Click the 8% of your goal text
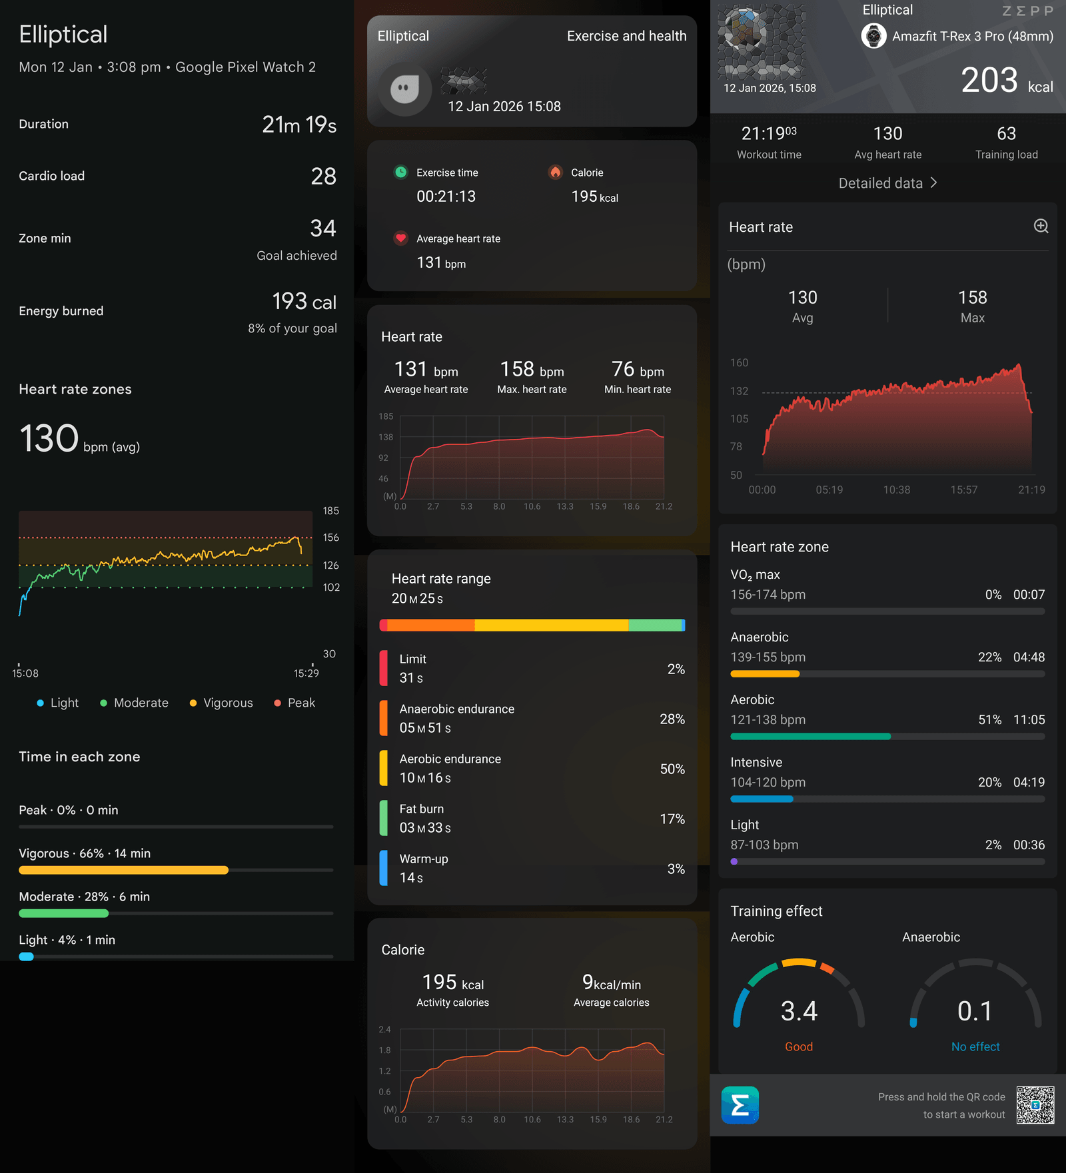 pyautogui.click(x=292, y=328)
